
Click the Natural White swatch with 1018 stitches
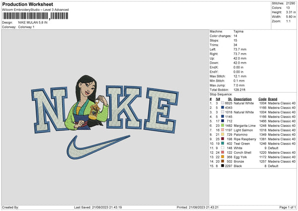click(223, 112)
